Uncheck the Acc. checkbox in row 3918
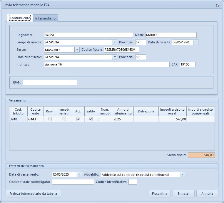The width and height of the screenshot is (224, 203). [x=78, y=119]
